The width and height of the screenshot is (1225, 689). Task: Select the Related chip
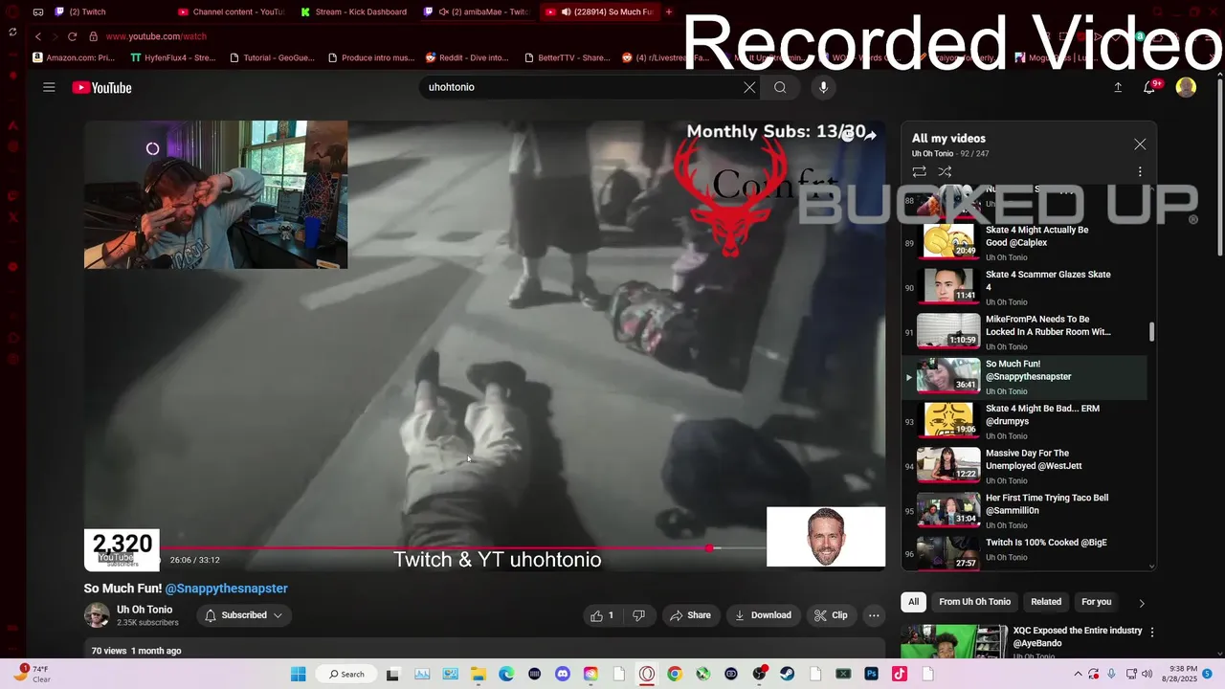coord(1046,602)
